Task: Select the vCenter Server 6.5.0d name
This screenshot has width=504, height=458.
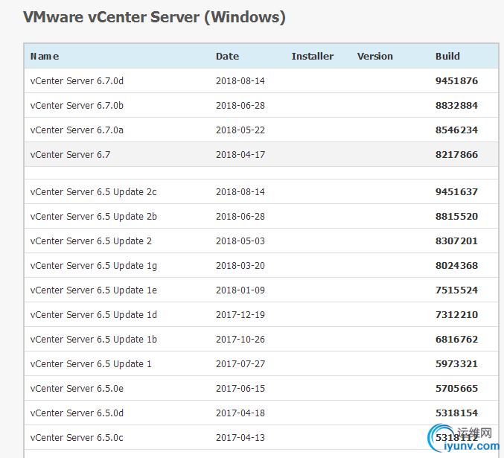Action: coord(77,413)
